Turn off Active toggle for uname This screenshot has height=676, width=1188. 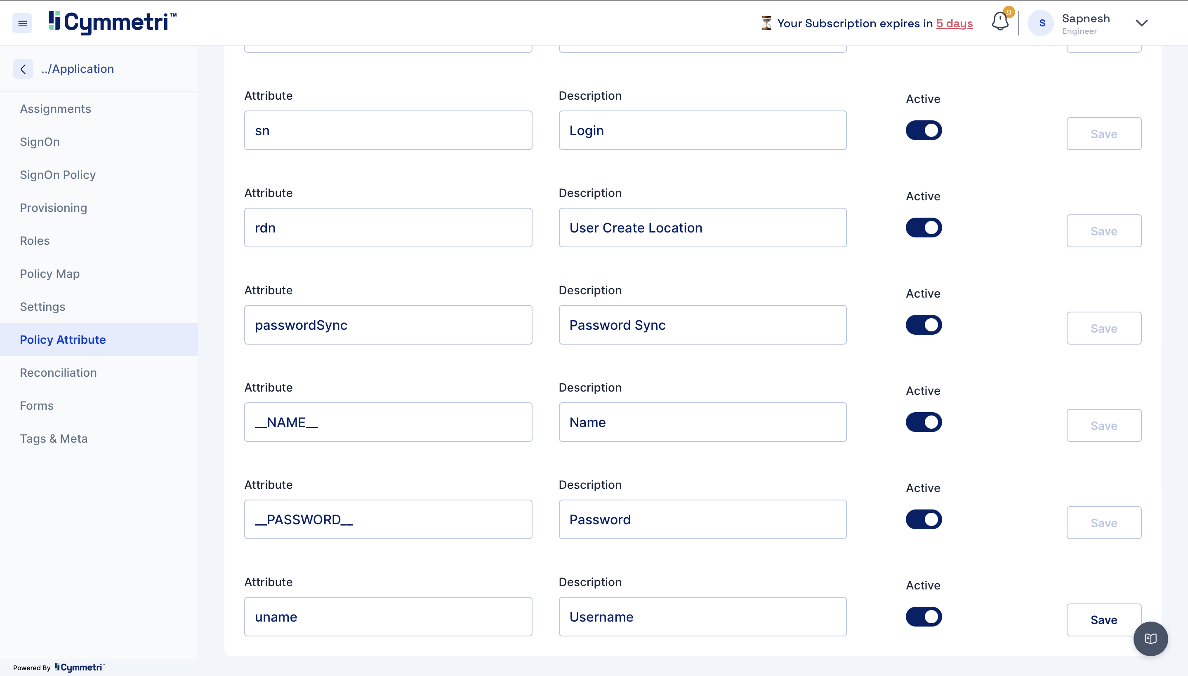tap(924, 617)
